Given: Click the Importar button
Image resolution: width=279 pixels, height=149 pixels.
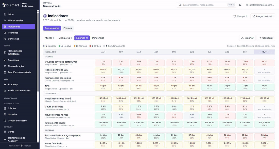Looking at the screenshot, I should click(x=247, y=38).
